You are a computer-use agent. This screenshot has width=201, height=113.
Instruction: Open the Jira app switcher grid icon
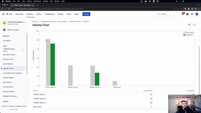tap(3, 14)
